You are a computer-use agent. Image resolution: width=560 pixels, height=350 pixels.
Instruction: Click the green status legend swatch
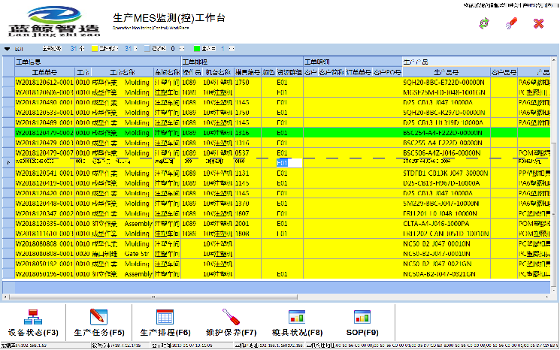pos(196,49)
